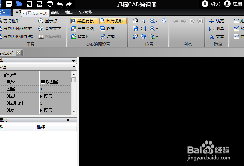Click the rotate 35° icon
244x166 pixels.
[x=135, y=37]
